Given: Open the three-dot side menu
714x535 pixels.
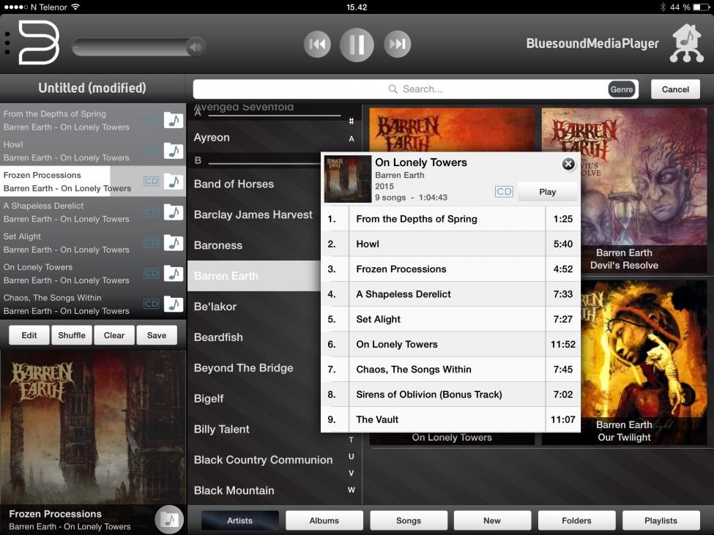Looking at the screenshot, I should coord(7,43).
